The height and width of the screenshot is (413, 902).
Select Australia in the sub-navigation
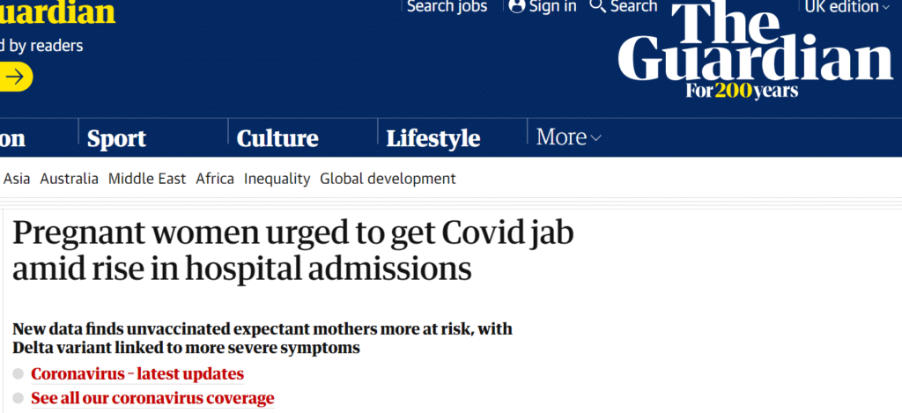[70, 179]
